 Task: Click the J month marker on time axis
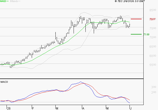(x=131, y=108)
